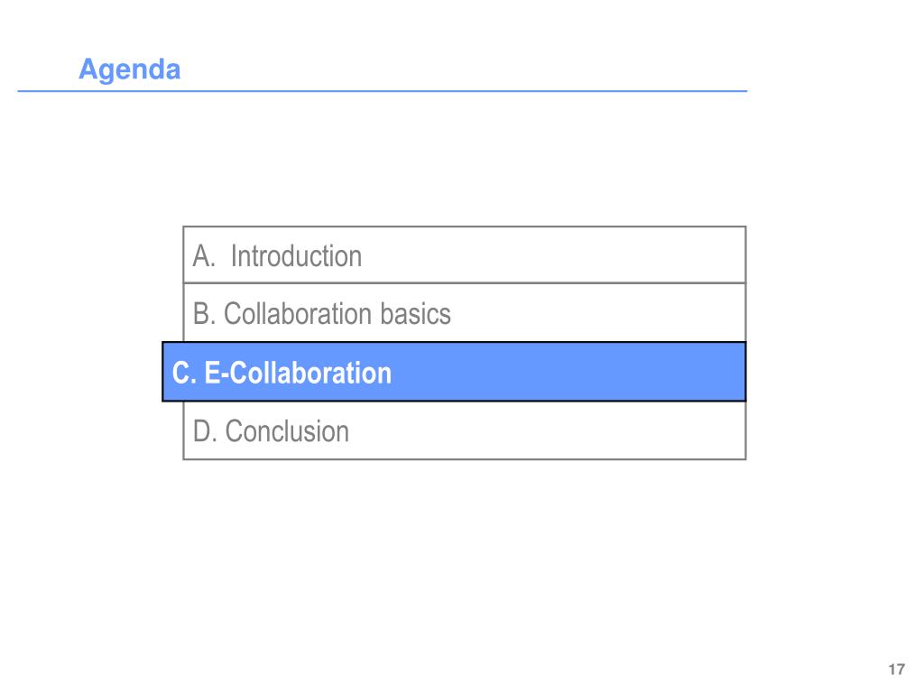Select the bold "E-Collaboration" text
This screenshot has width=924, height=693.
click(x=298, y=373)
